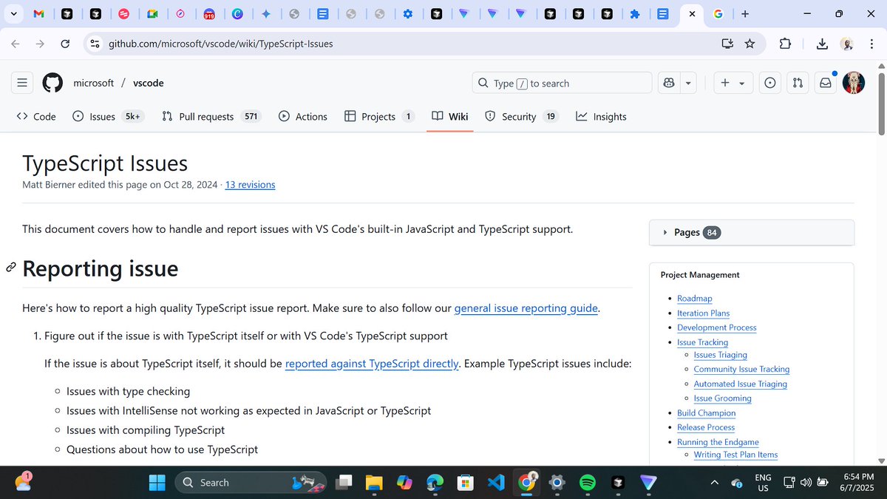
Task: Open Microsoft Edge from taskbar
Action: 435,483
